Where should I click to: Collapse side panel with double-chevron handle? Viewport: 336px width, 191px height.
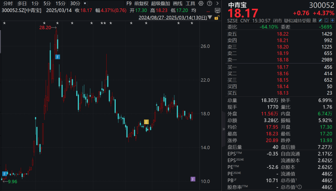(x=223, y=129)
